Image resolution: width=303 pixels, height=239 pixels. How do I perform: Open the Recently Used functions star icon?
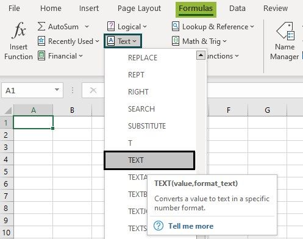(41, 41)
